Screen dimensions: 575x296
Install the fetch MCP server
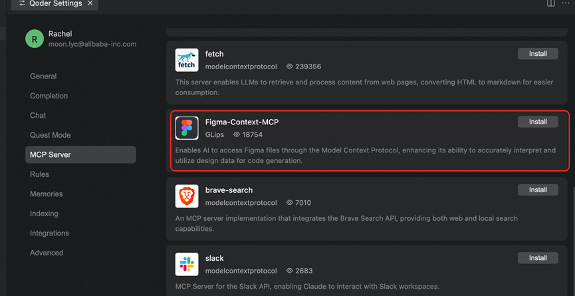coord(538,54)
